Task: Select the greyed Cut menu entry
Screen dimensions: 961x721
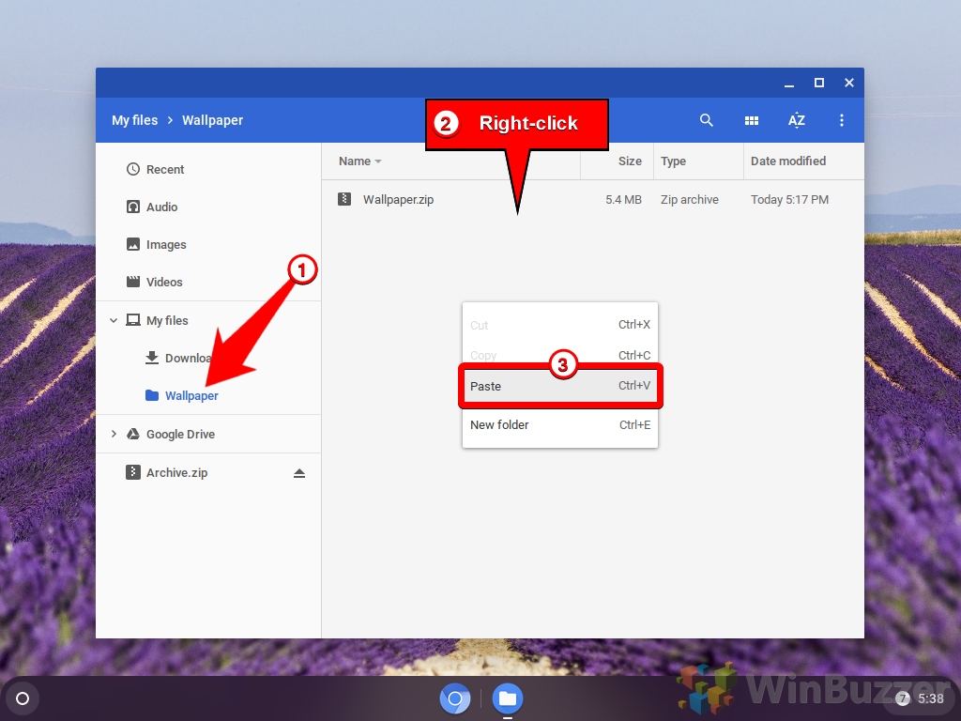Action: (x=560, y=325)
